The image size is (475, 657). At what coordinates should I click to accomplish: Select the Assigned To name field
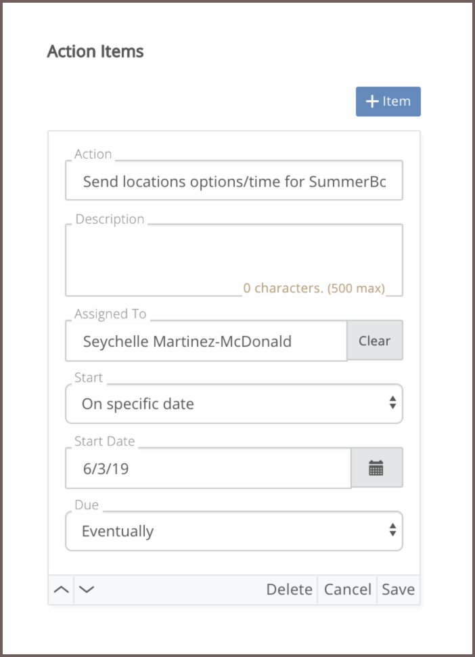[206, 341]
